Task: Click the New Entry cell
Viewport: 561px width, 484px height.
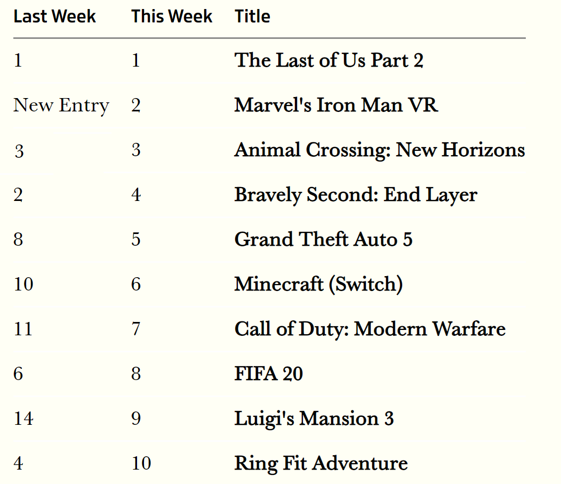Action: (x=61, y=106)
